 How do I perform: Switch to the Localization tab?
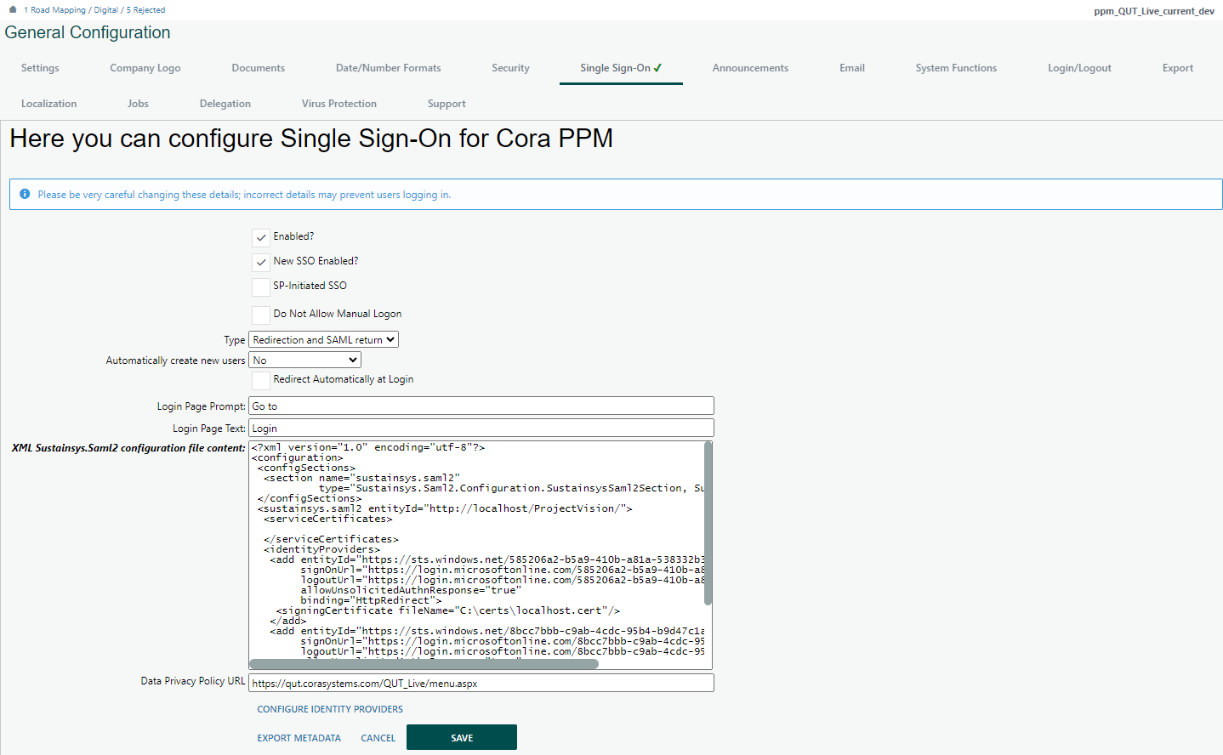pyautogui.click(x=49, y=104)
